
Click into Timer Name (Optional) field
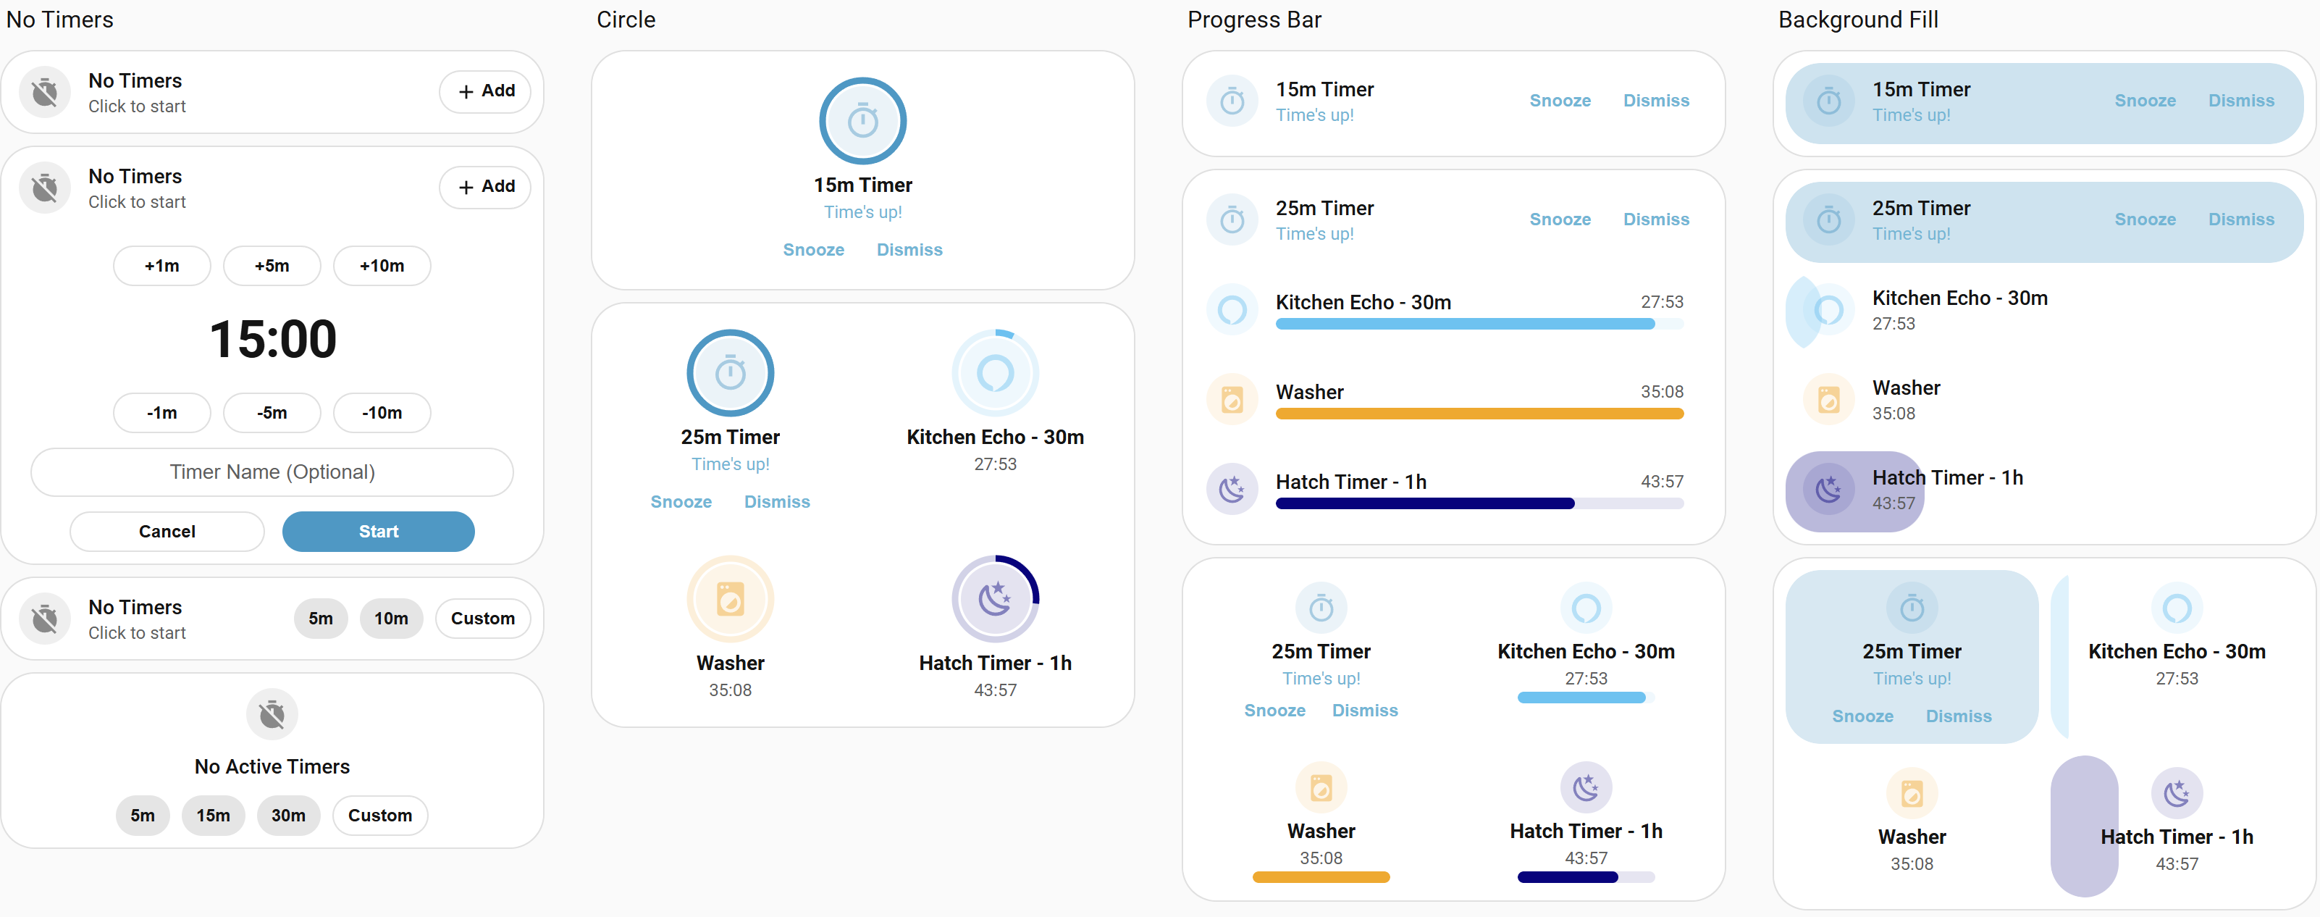pyautogui.click(x=272, y=472)
